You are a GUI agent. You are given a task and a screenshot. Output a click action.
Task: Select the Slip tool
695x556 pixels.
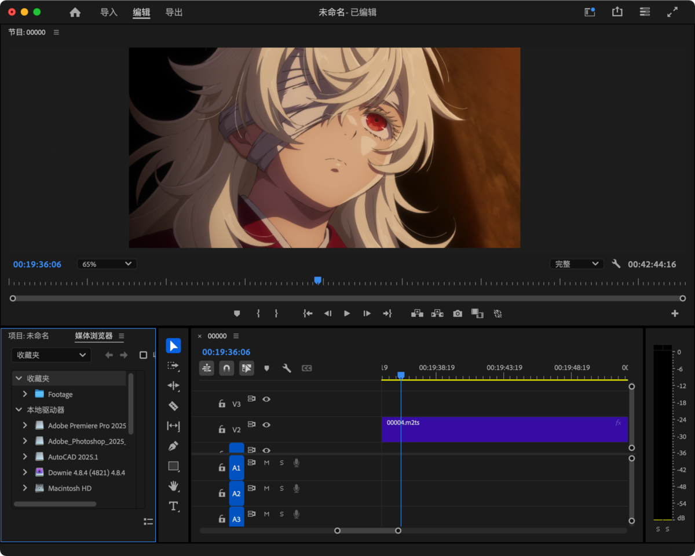point(173,426)
